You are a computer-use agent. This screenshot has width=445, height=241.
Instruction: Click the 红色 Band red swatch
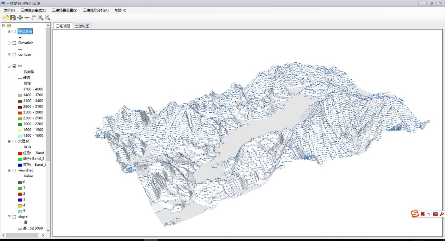click(x=20, y=153)
